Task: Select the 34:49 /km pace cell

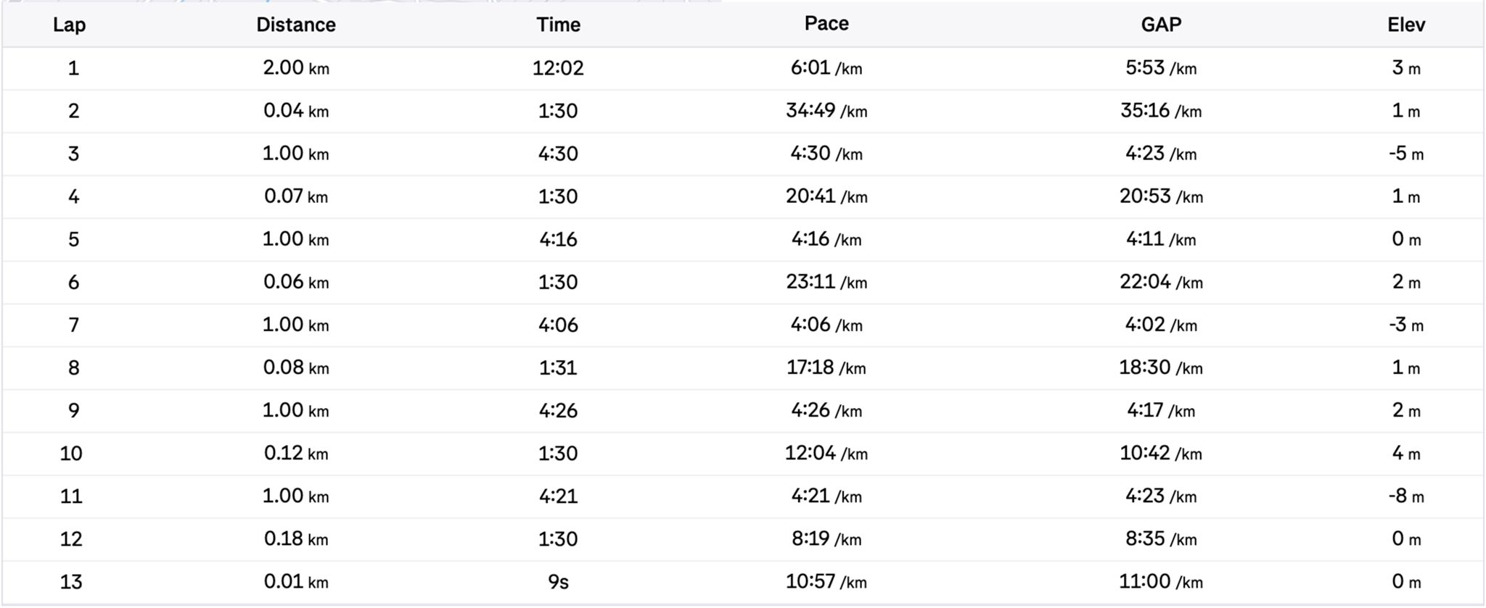Action: [x=826, y=111]
